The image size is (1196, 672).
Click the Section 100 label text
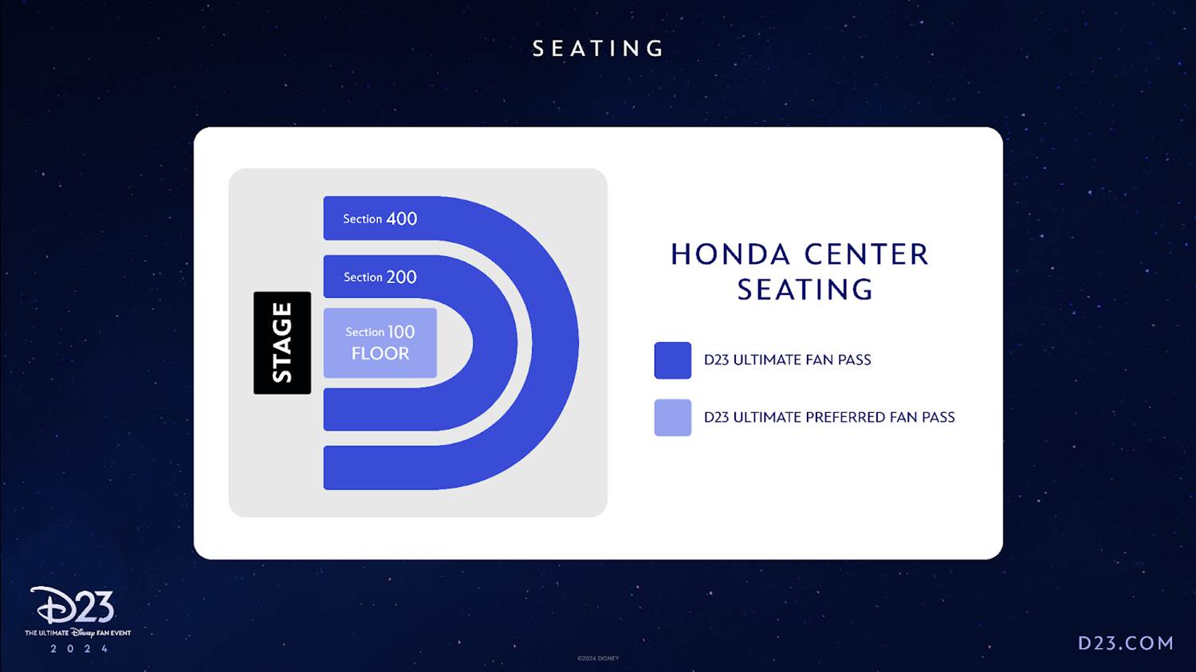(380, 332)
